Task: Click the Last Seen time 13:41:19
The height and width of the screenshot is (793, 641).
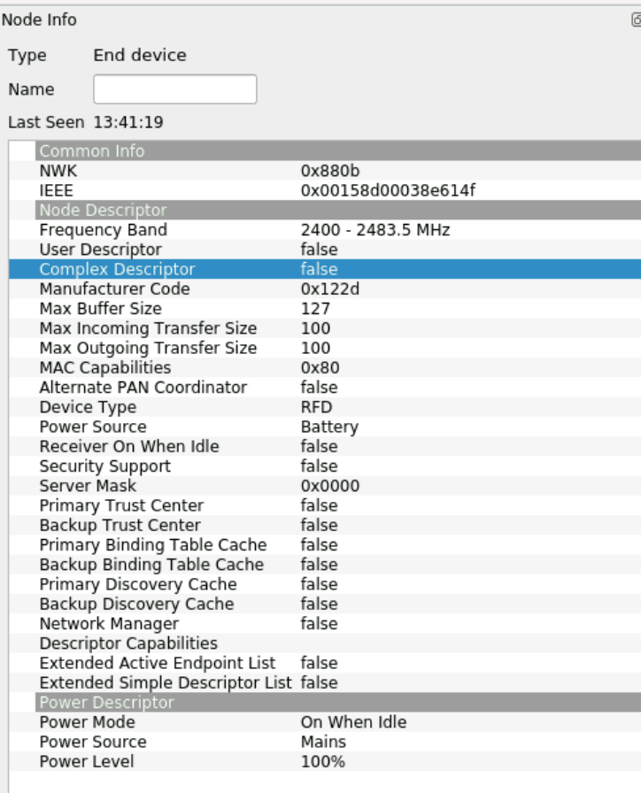Action: click(128, 122)
